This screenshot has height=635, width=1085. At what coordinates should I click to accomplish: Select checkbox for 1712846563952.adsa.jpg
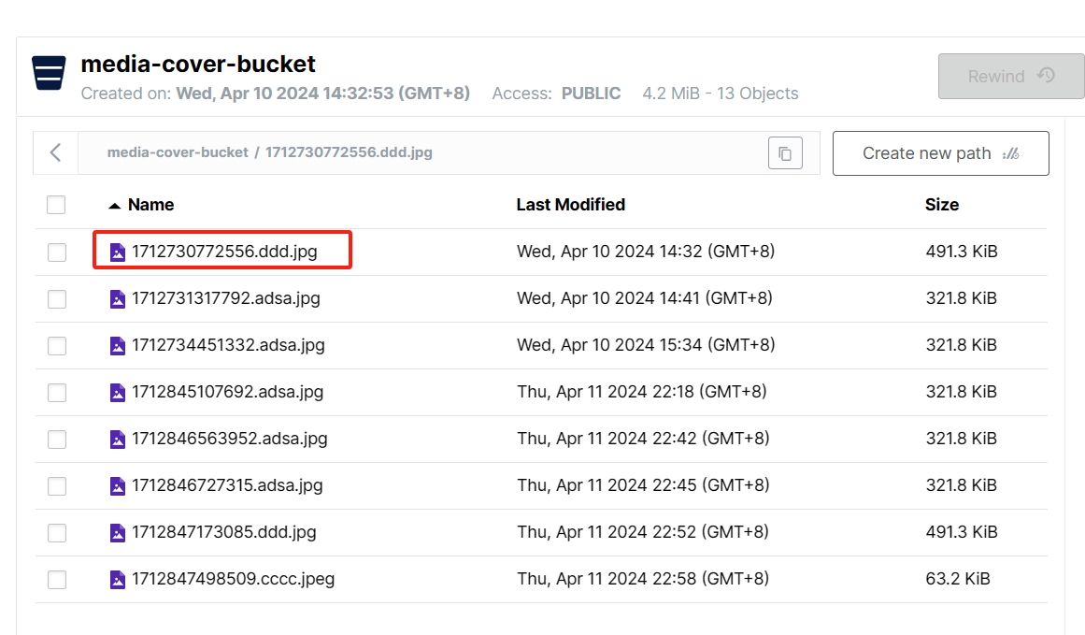pyautogui.click(x=57, y=440)
